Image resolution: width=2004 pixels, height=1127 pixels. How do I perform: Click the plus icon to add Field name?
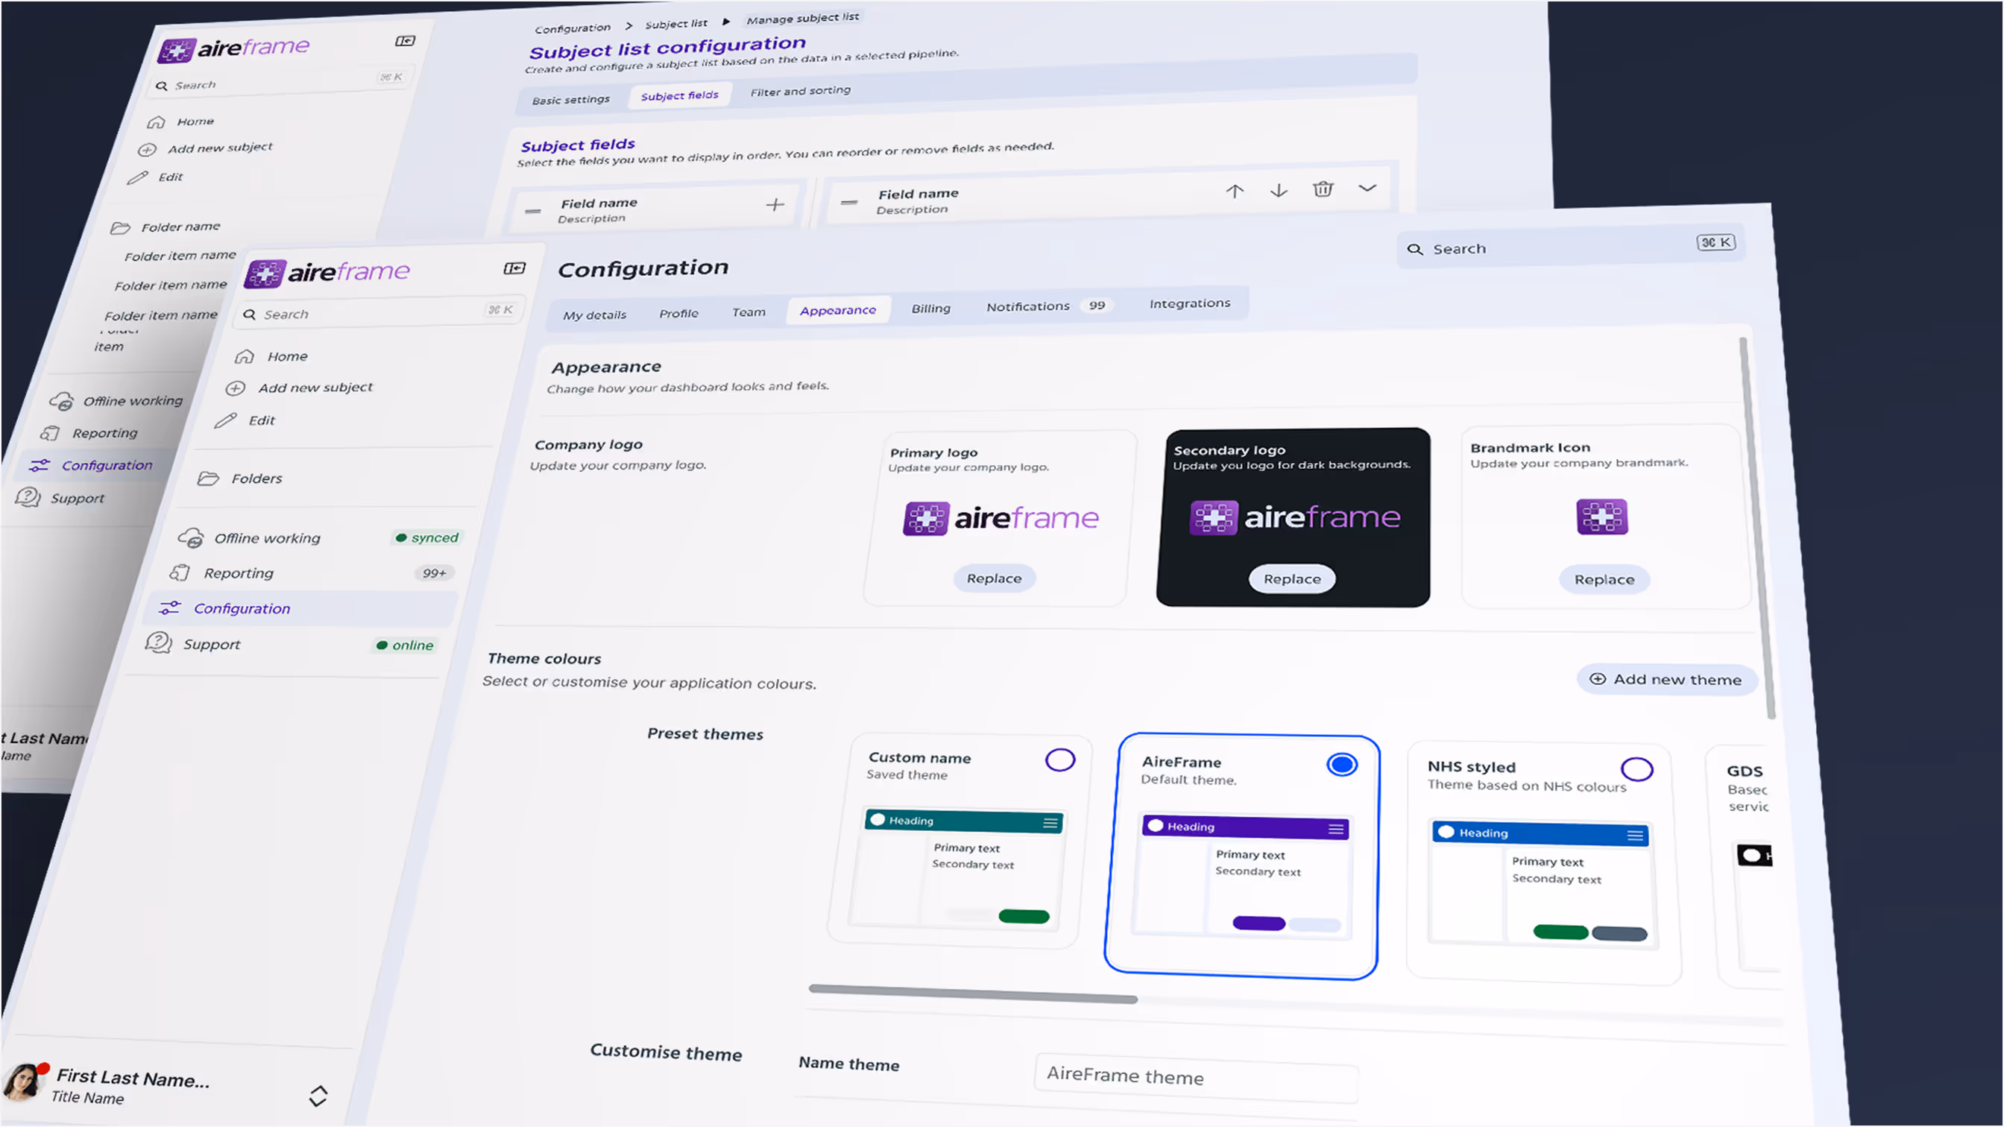(775, 204)
